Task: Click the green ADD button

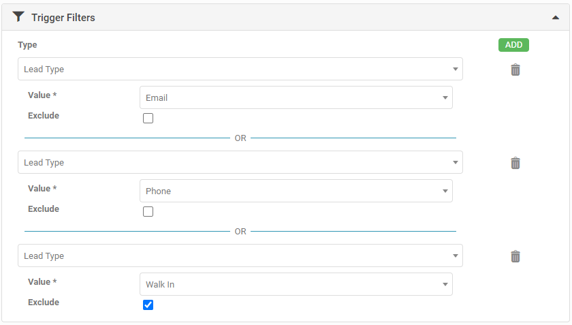Action: point(513,45)
